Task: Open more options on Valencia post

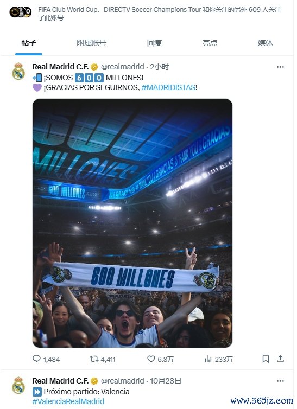Action: [280, 381]
